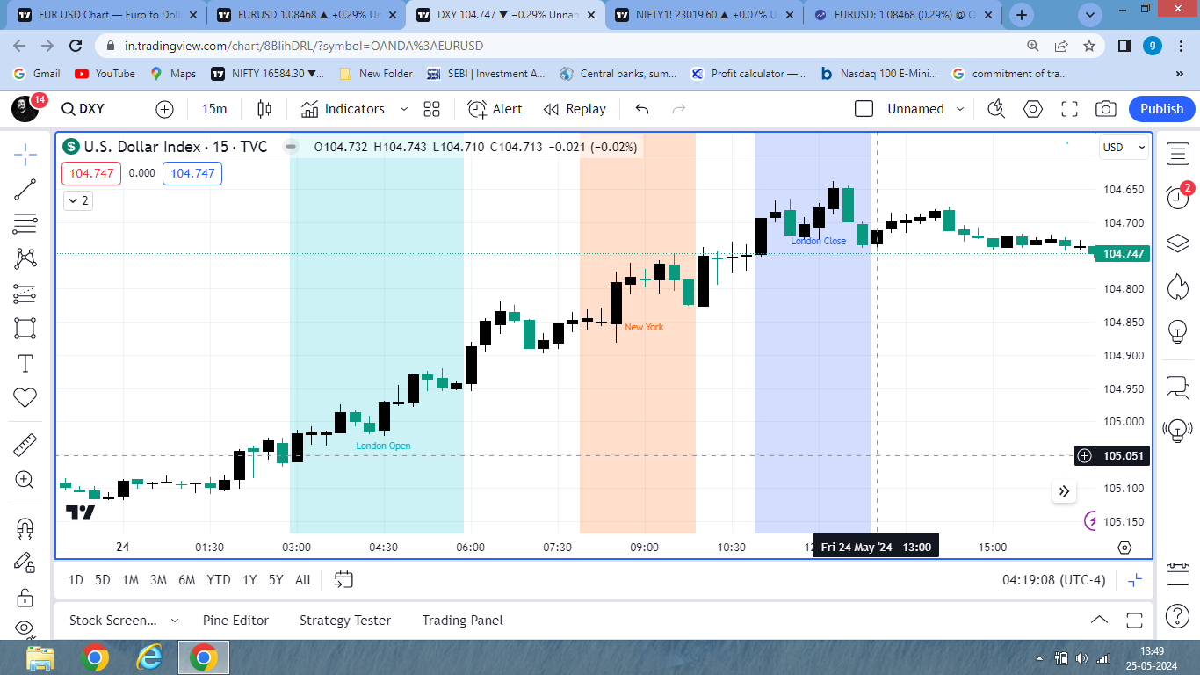Screen dimensions: 1200x675
Task: Open the 15m interval dropdown
Action: [x=215, y=108]
